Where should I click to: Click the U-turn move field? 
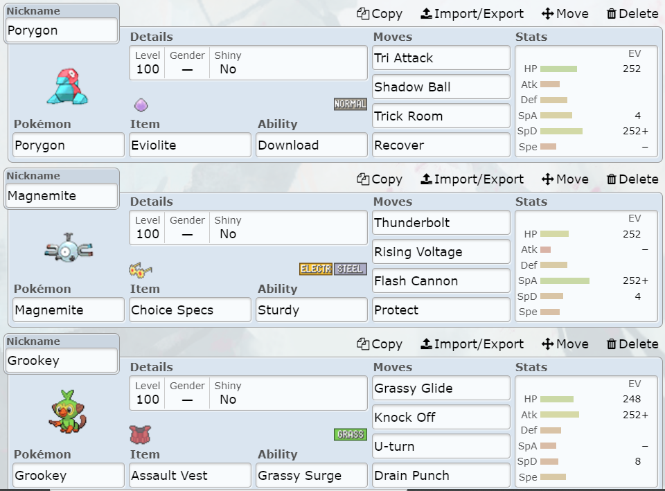pyautogui.click(x=441, y=447)
